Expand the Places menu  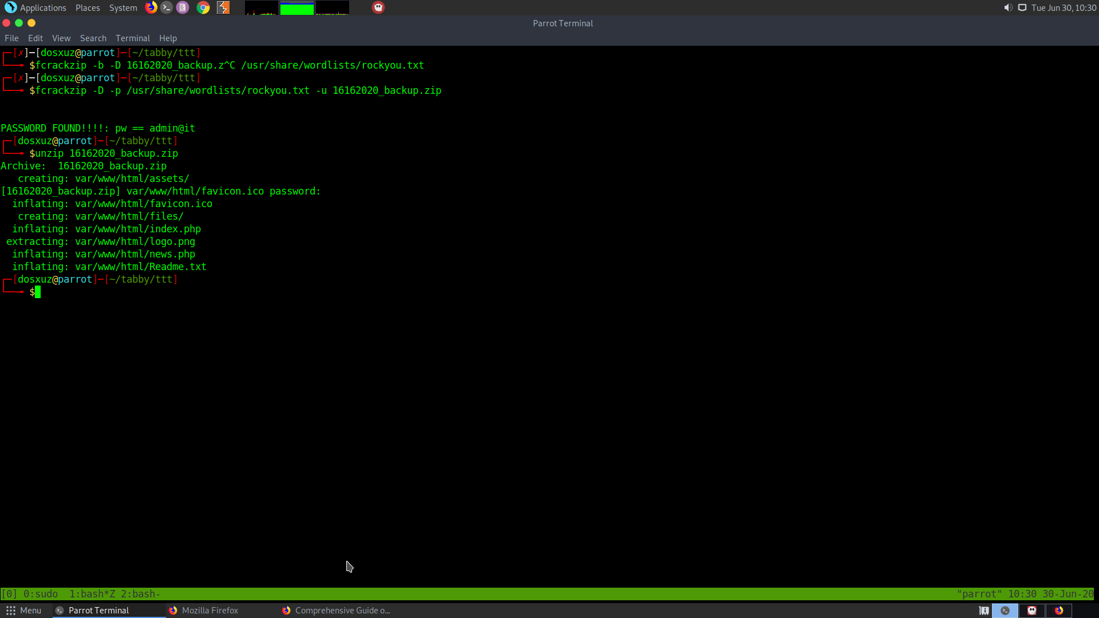coord(88,7)
